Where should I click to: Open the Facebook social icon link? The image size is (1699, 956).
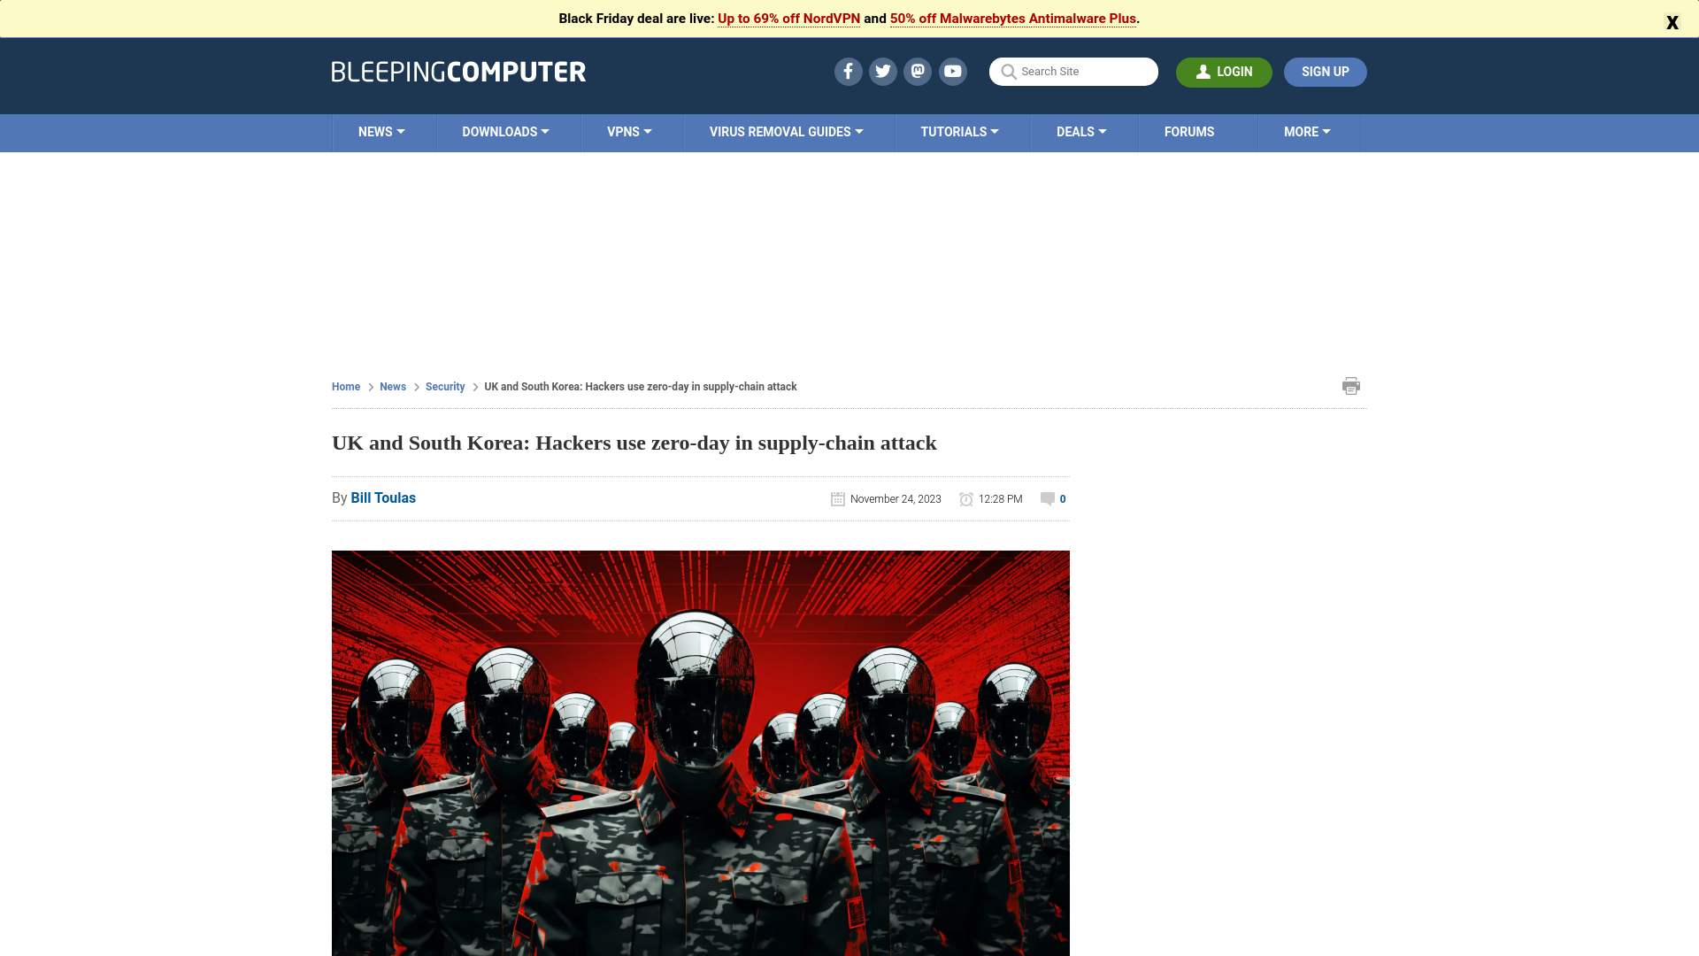coord(847,71)
